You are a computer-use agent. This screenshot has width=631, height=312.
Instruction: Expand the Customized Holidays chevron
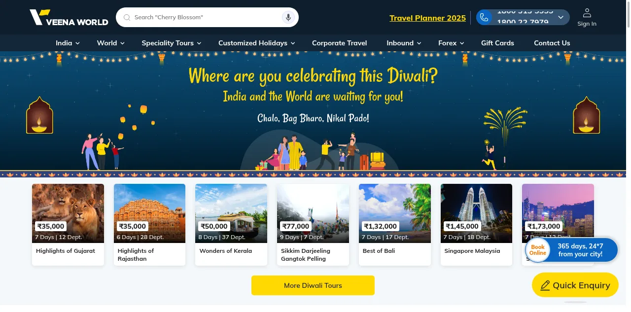coord(293,43)
